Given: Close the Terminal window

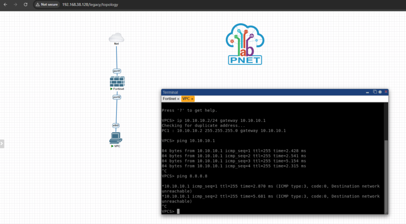Looking at the screenshot, I should coord(386,92).
